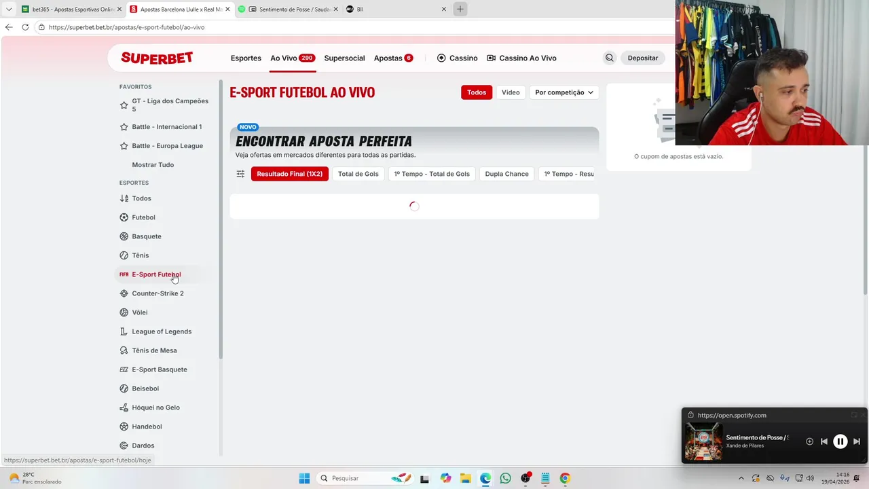Go back with browser back arrow
869x489 pixels.
(x=9, y=27)
